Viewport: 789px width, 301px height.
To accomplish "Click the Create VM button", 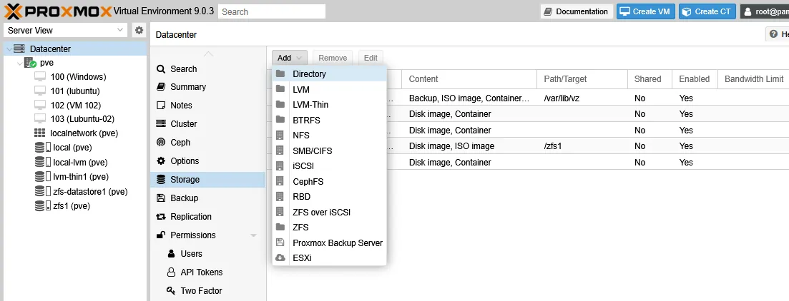I will point(646,11).
